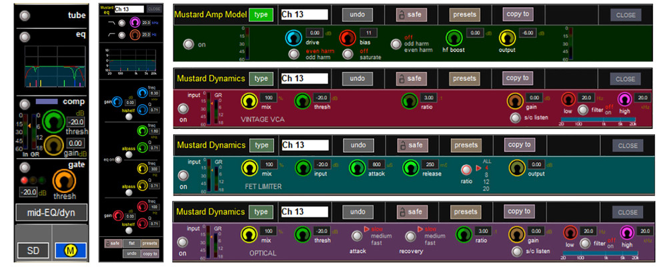The image size is (667, 267).
Task: Click safe in the Mustard eq panel
Action: click(113, 244)
